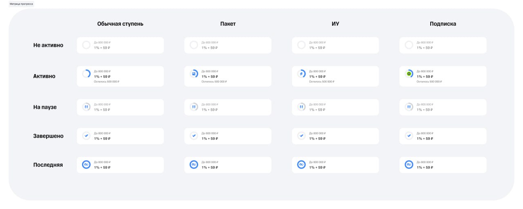Select the Матрица прогресса frame label

pos(22,3)
